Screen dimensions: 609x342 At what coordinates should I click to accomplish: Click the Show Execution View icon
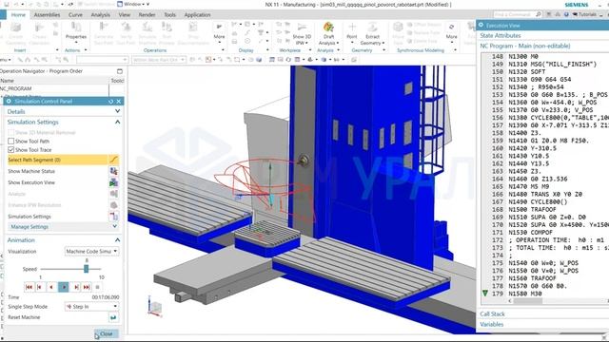[x=113, y=182]
